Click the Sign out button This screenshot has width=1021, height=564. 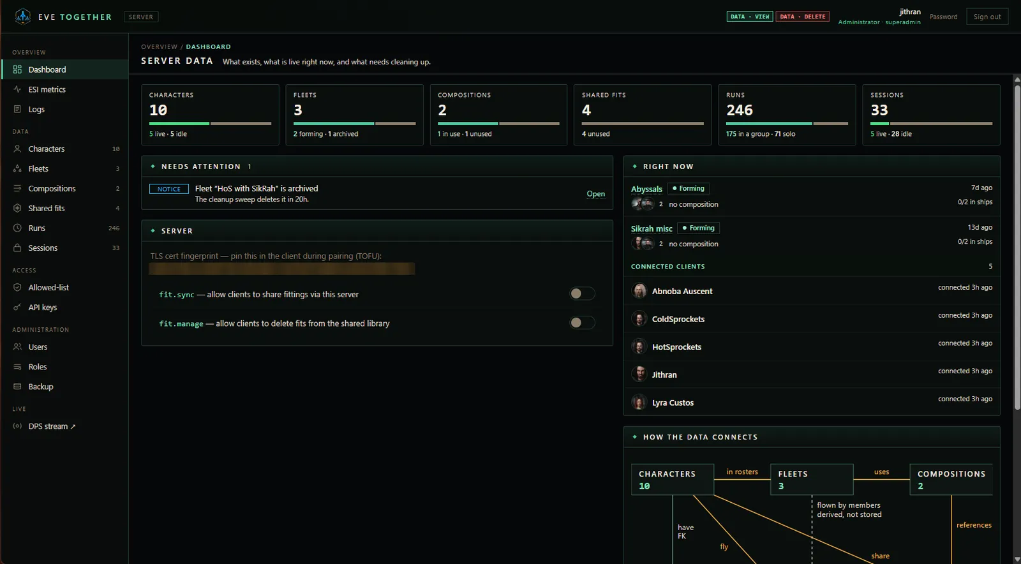point(987,17)
